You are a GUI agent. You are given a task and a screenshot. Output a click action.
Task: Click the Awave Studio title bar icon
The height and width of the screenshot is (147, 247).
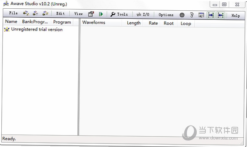6,3
